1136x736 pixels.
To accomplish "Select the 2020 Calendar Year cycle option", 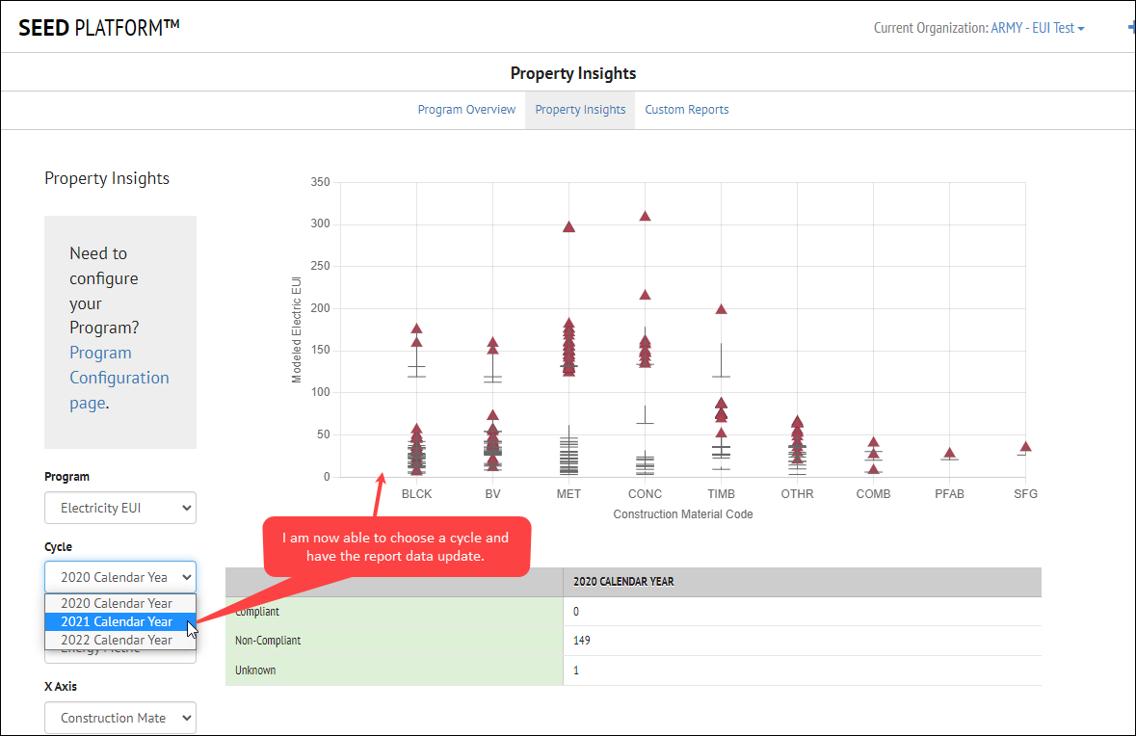I will [x=119, y=603].
